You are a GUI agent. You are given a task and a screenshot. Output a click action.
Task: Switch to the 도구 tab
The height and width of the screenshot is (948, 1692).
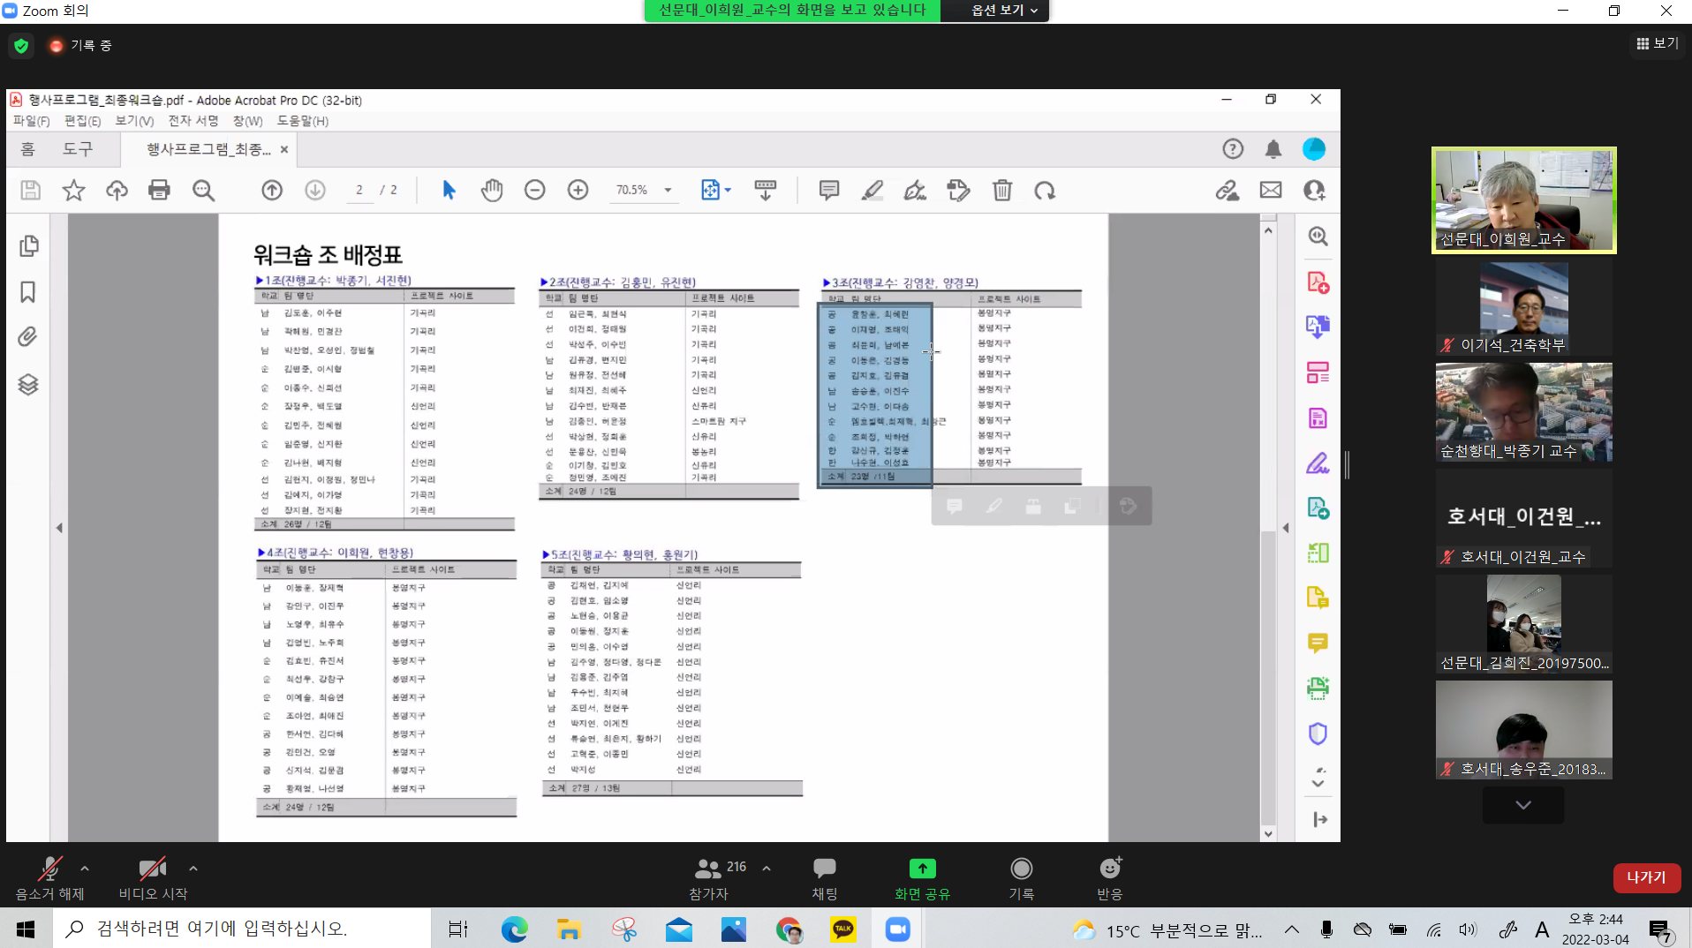(x=78, y=149)
